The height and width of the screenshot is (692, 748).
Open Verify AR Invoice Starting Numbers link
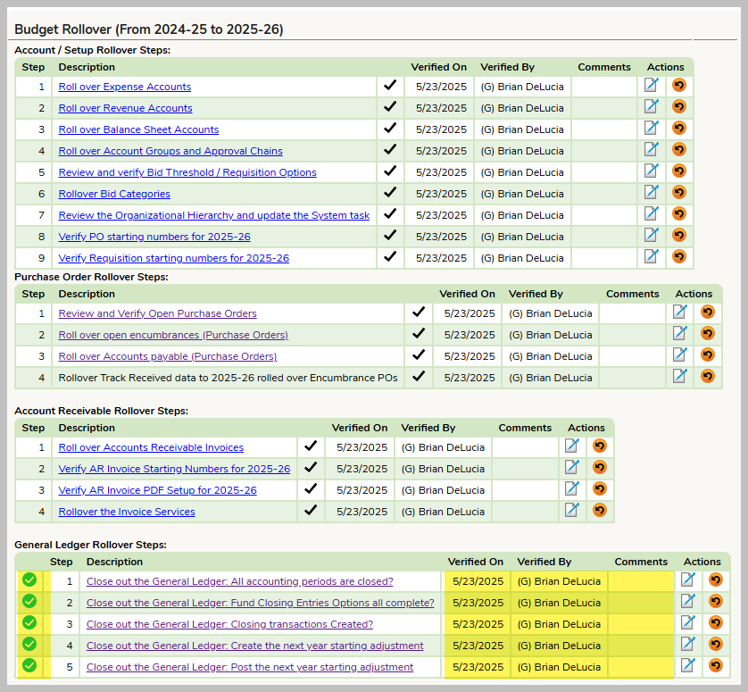[174, 470]
